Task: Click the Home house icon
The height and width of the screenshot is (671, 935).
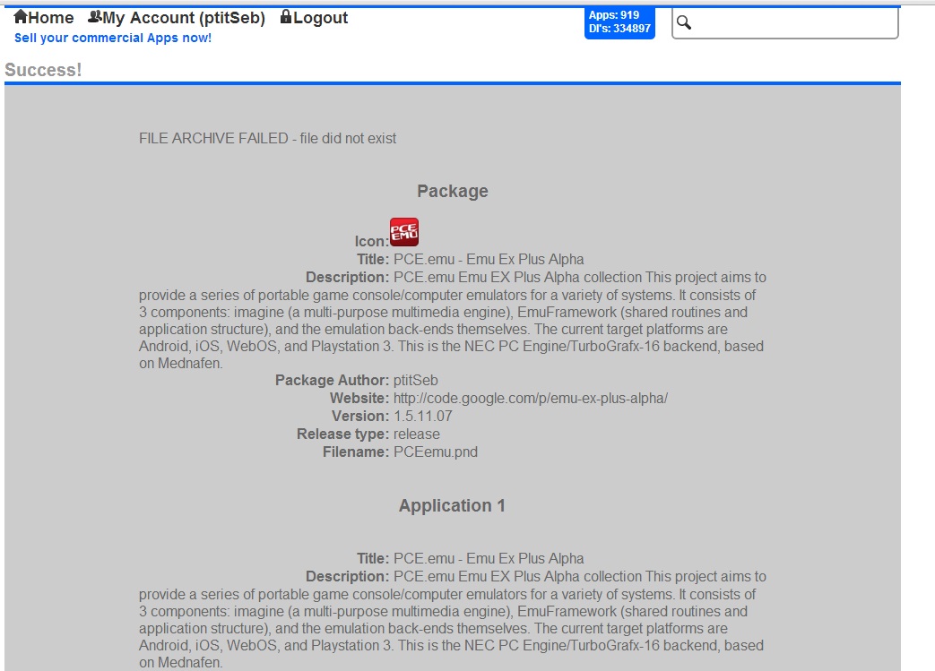Action: point(21,17)
